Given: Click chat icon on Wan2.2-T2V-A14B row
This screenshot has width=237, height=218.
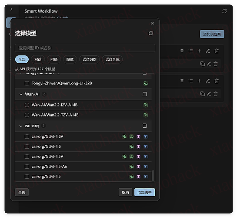Looking at the screenshot, I should 146,115.
